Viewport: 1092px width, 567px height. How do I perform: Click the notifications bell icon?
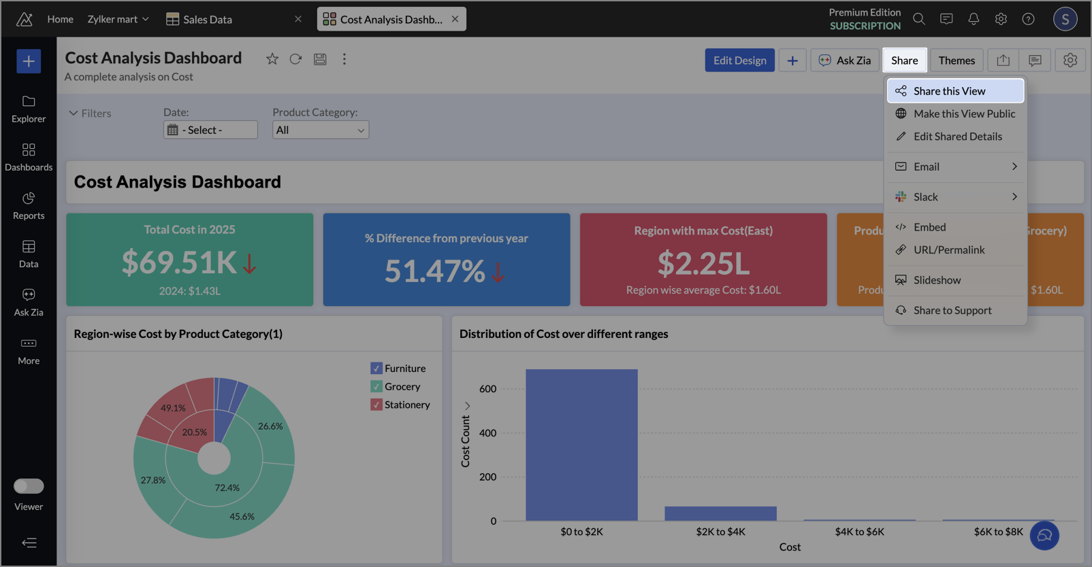coord(974,19)
